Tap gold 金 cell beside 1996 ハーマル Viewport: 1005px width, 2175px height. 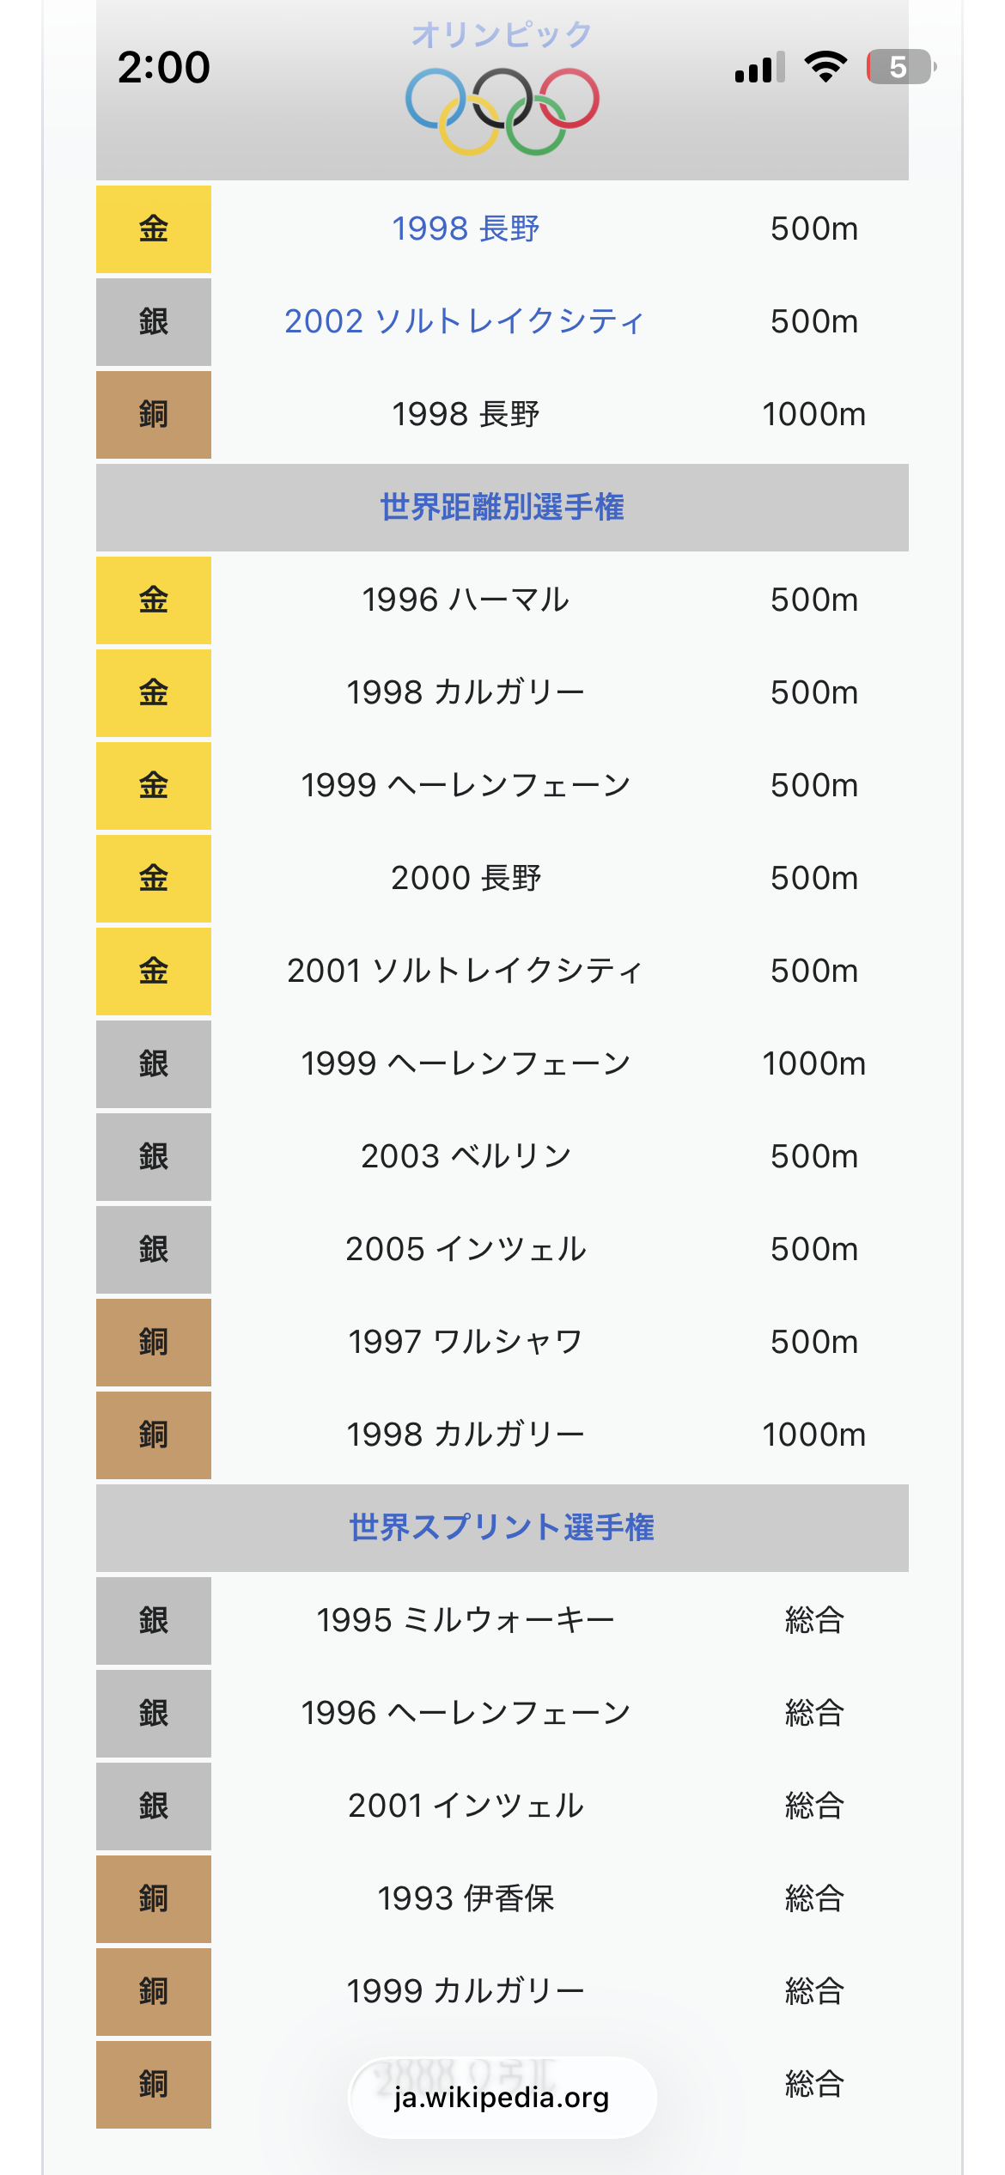coord(154,600)
